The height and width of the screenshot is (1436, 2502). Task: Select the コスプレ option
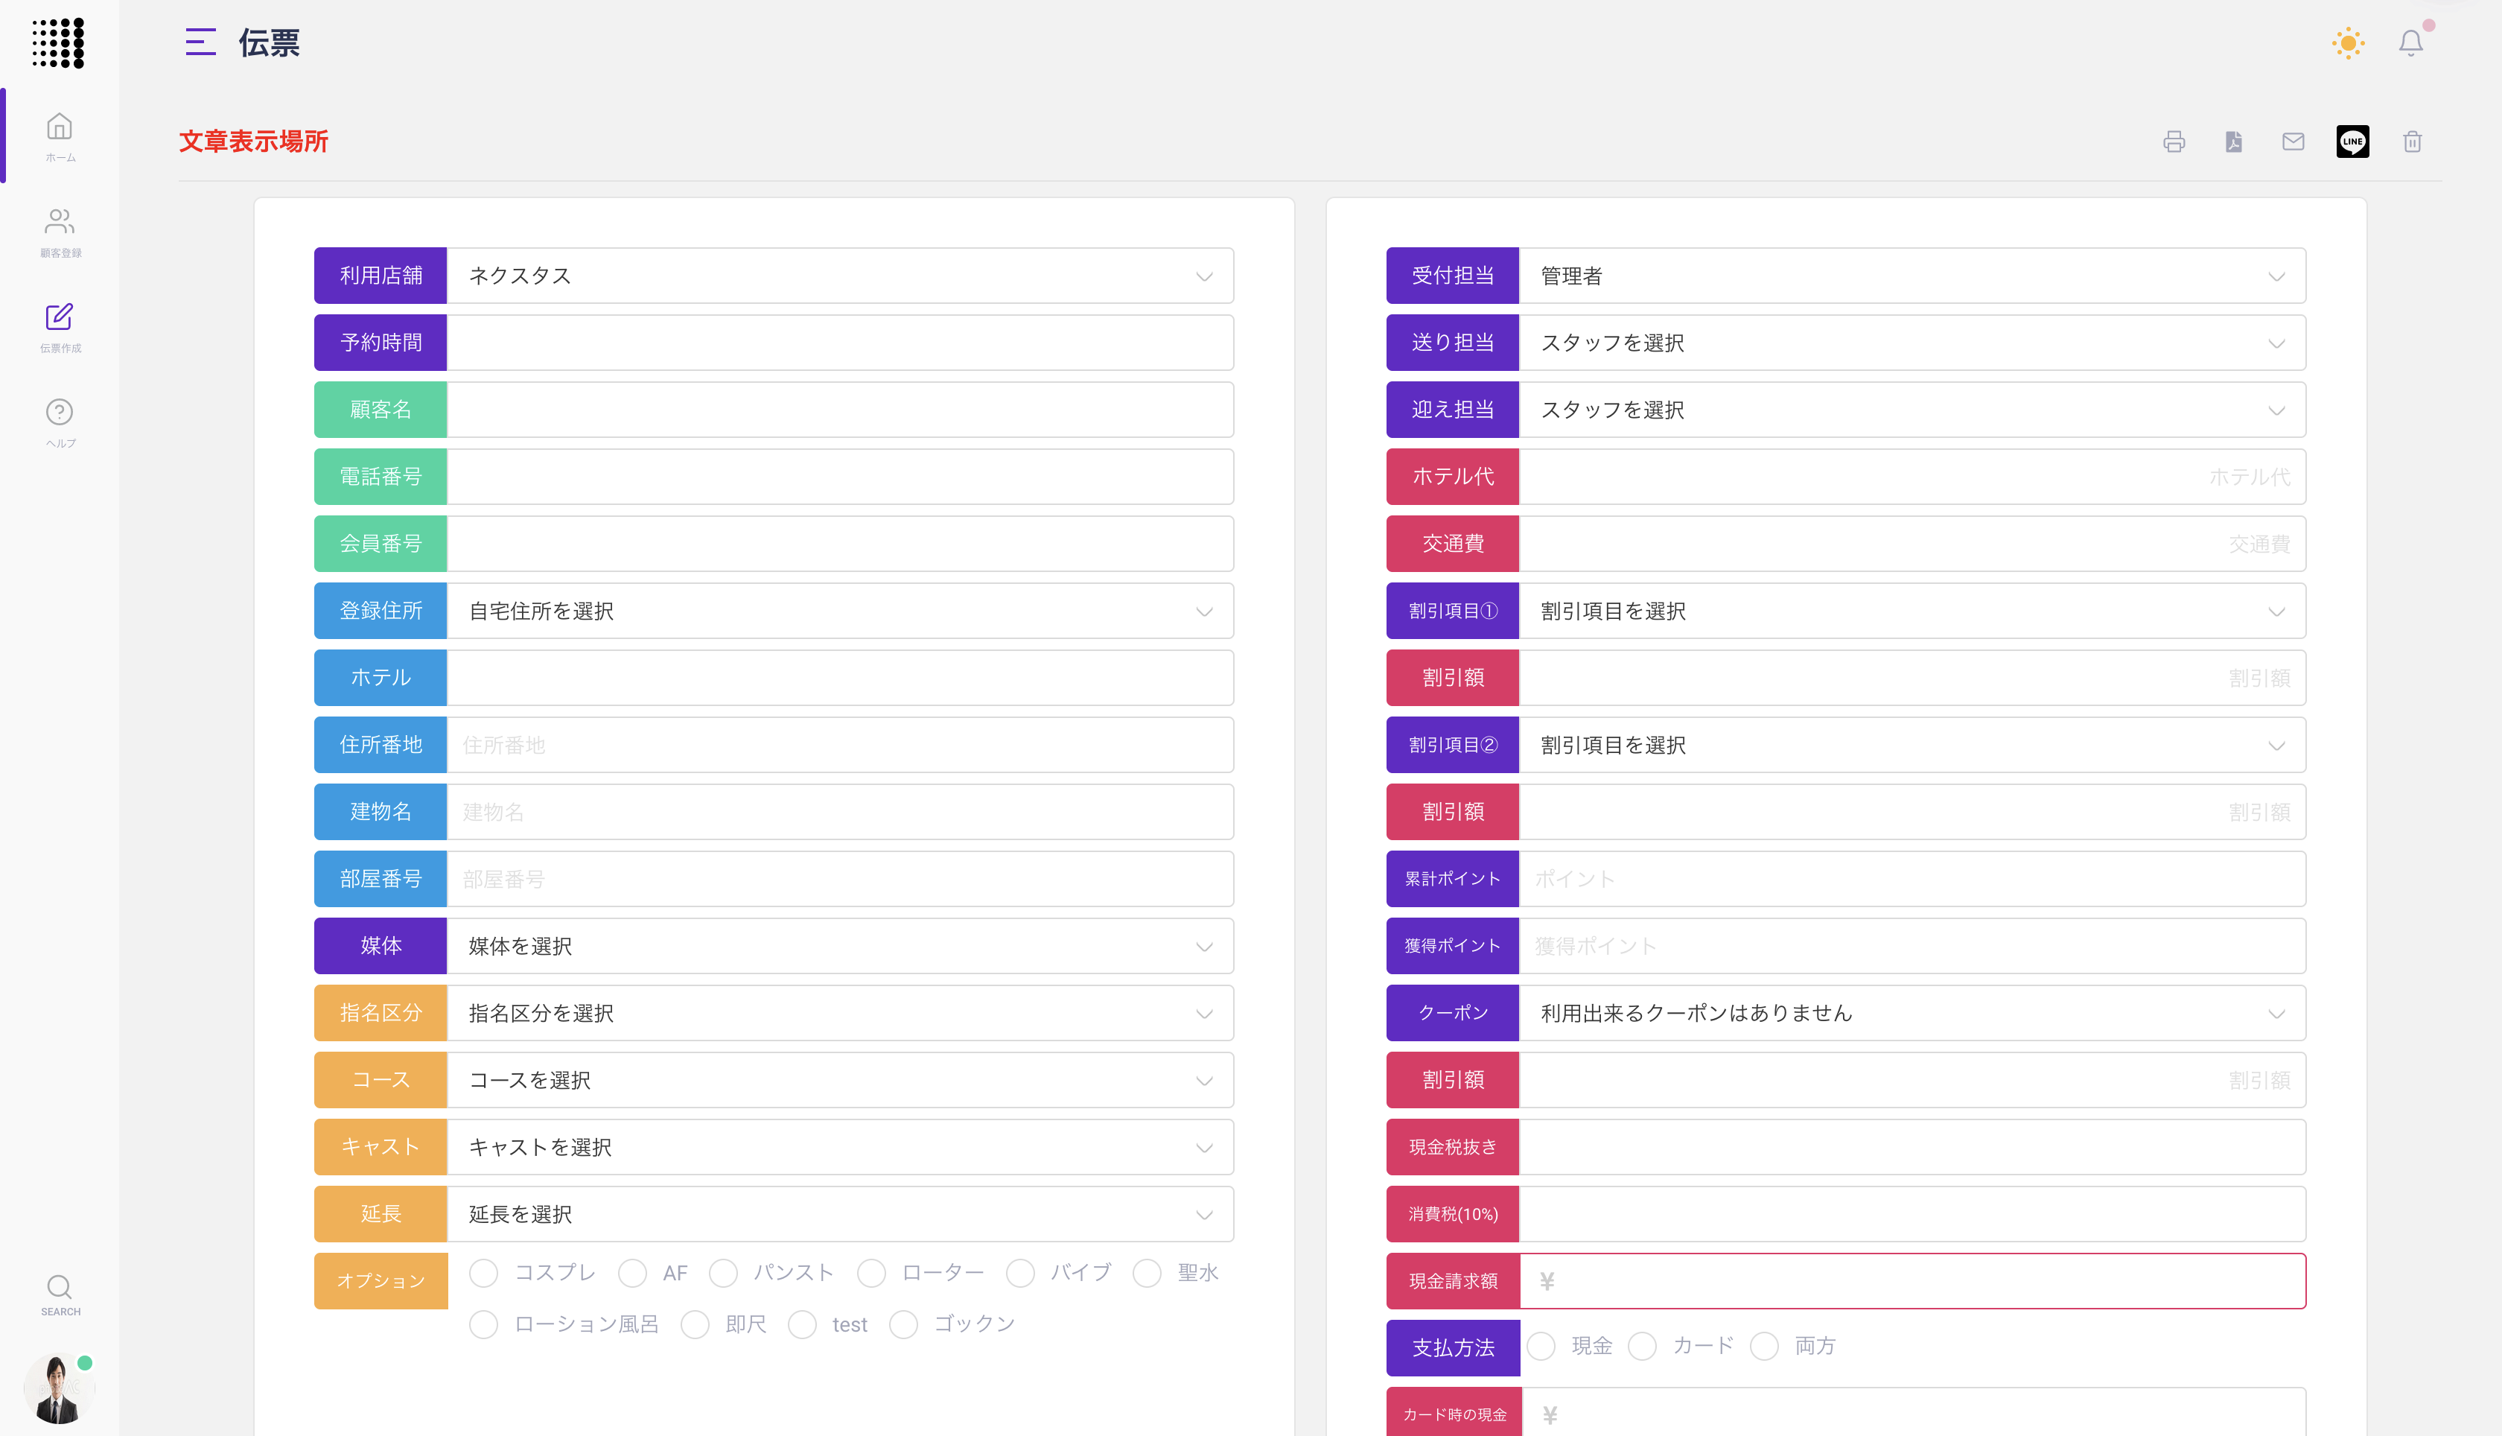[x=484, y=1274]
